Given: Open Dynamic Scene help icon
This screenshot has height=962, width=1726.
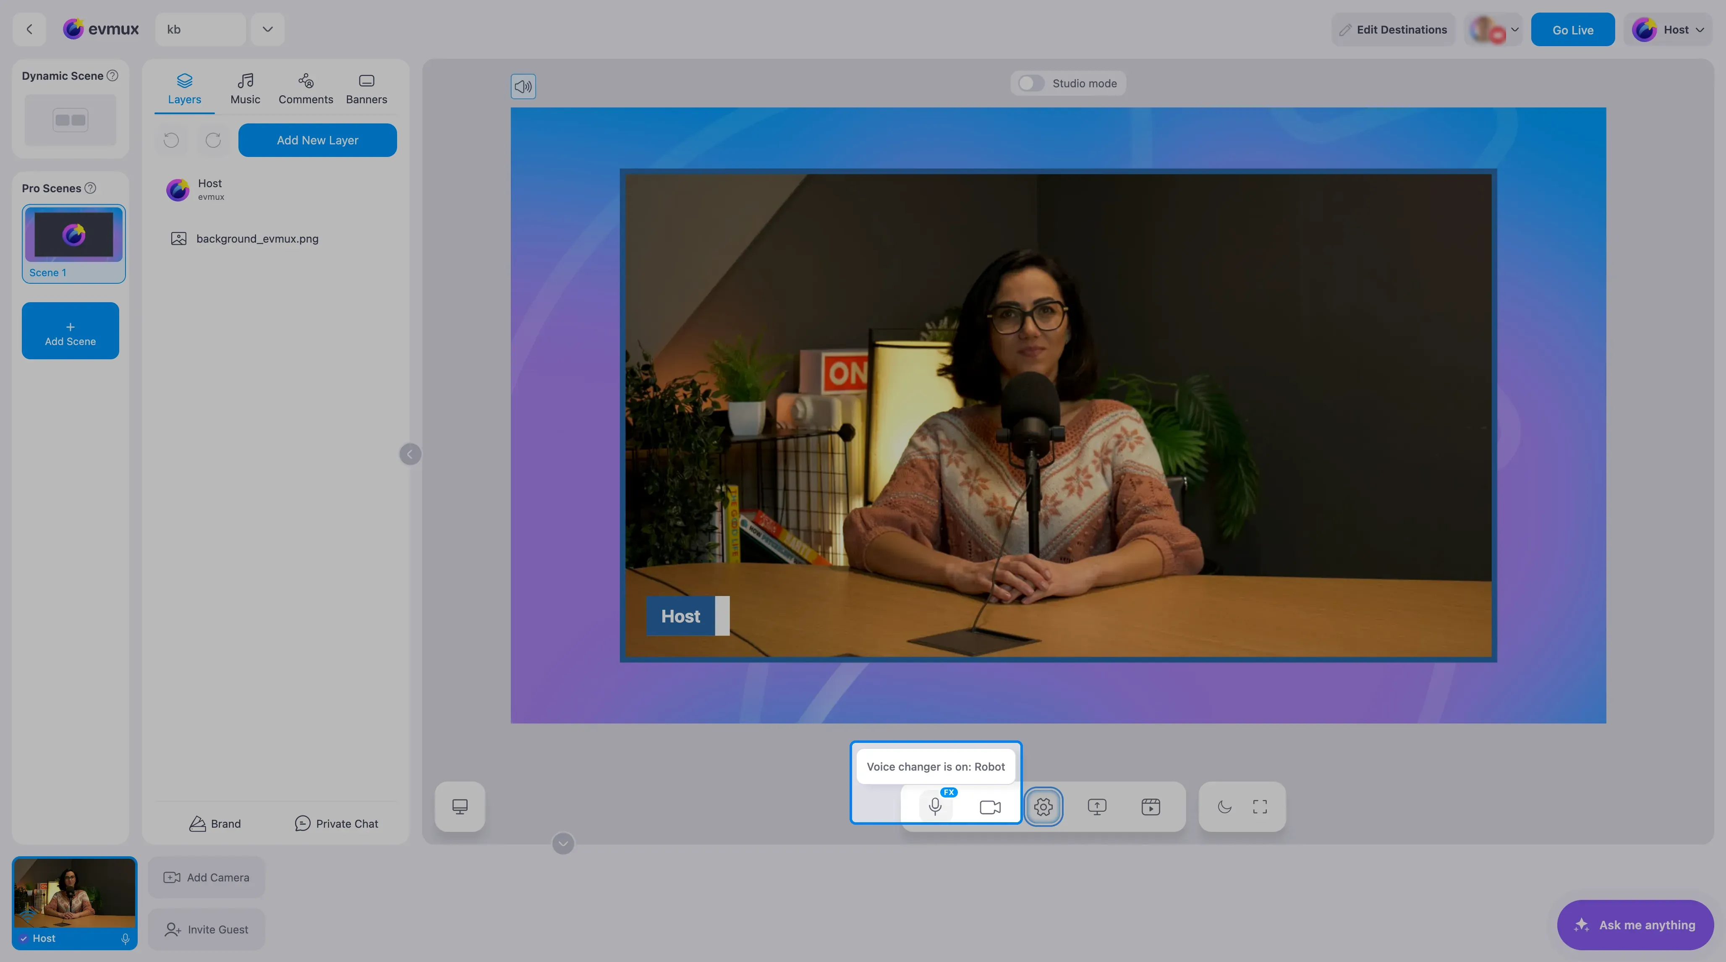Looking at the screenshot, I should coord(112,76).
